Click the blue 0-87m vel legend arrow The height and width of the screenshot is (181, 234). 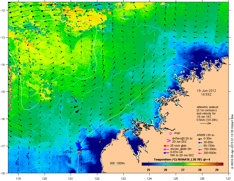click(166, 153)
